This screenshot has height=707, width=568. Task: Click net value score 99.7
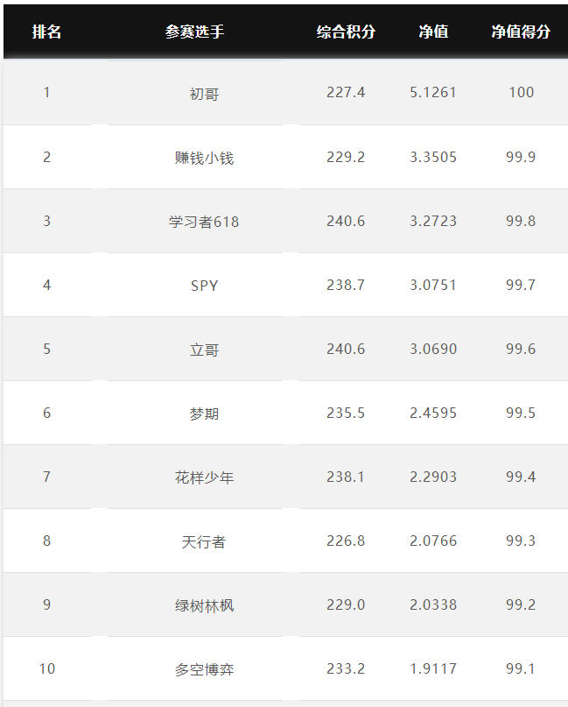pyautogui.click(x=521, y=285)
